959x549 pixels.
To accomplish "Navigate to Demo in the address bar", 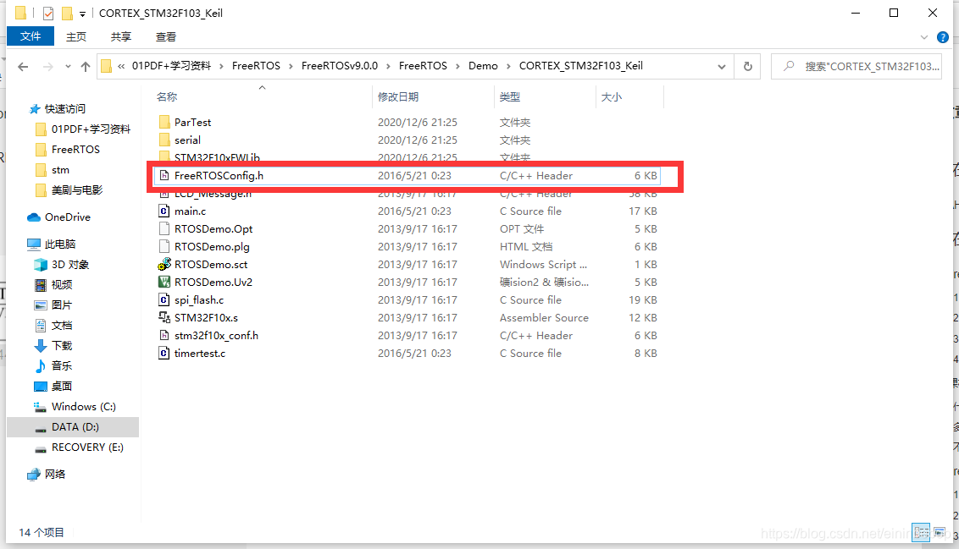I will coord(483,65).
